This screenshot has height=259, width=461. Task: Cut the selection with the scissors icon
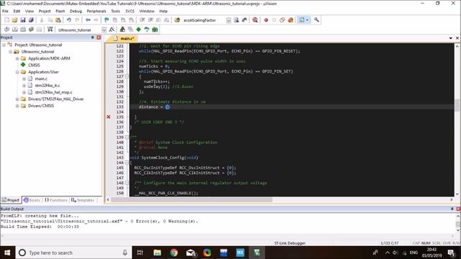(42, 20)
